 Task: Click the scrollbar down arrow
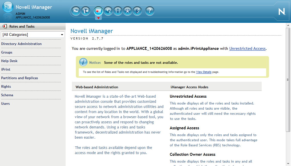pyautogui.click(x=288, y=164)
